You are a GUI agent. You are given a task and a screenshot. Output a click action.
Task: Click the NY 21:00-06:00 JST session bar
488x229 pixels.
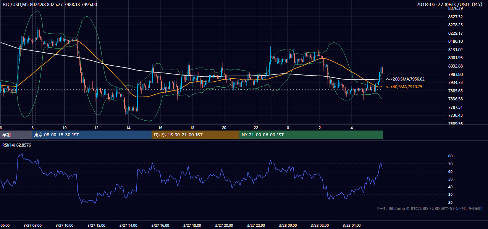point(311,135)
